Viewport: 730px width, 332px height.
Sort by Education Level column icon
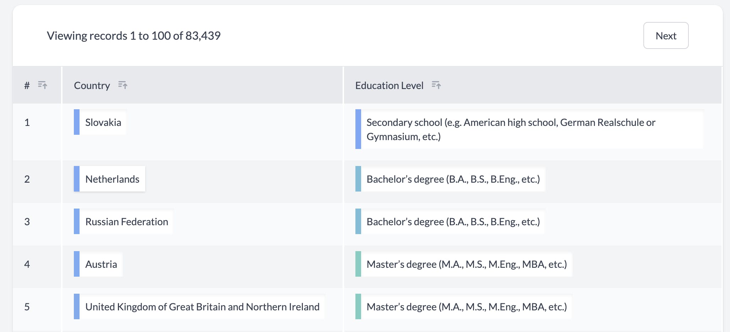(436, 85)
